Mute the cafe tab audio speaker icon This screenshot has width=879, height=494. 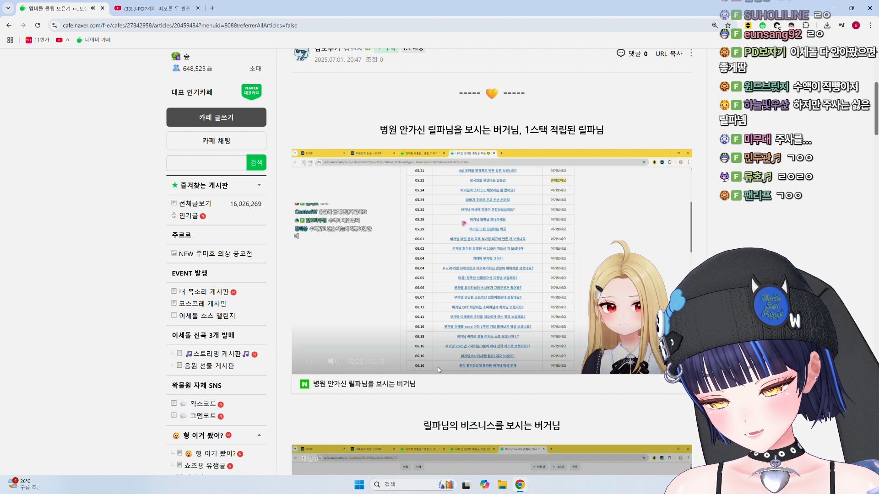(x=93, y=8)
